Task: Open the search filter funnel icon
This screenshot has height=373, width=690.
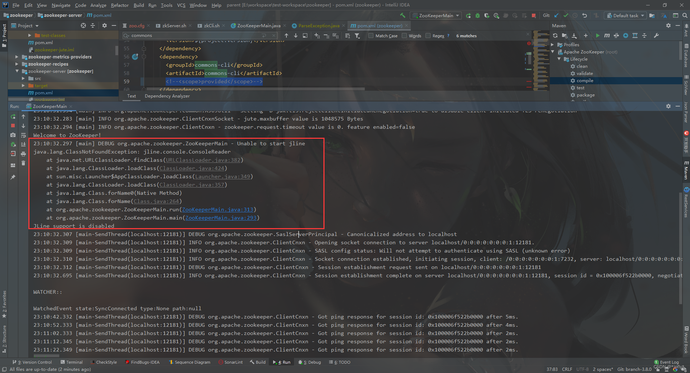Action: click(x=357, y=36)
